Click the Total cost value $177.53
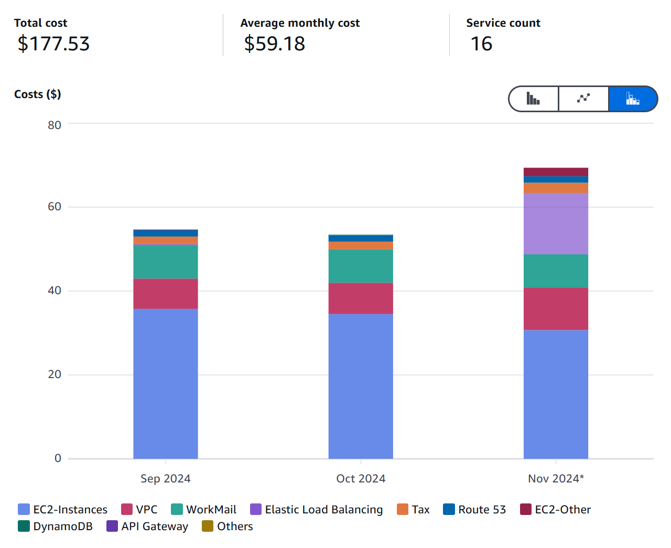671x548 pixels. (52, 44)
